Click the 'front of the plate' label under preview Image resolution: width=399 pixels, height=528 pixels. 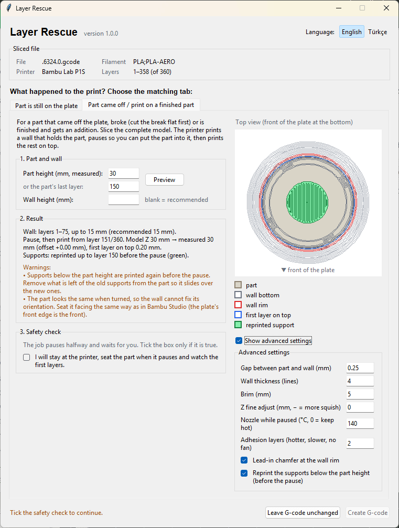(308, 270)
